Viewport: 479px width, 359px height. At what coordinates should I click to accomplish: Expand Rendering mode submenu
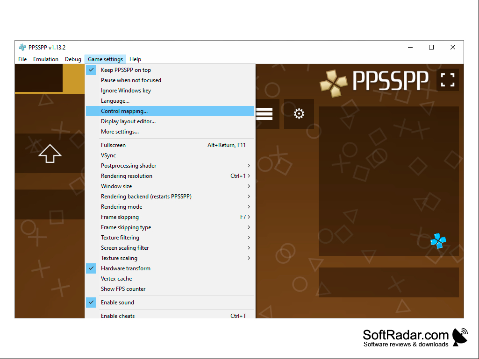point(170,207)
